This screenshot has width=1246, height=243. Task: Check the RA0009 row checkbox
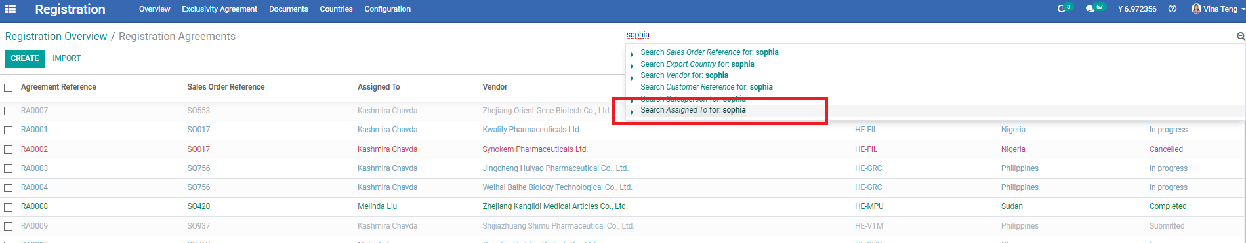(x=9, y=227)
